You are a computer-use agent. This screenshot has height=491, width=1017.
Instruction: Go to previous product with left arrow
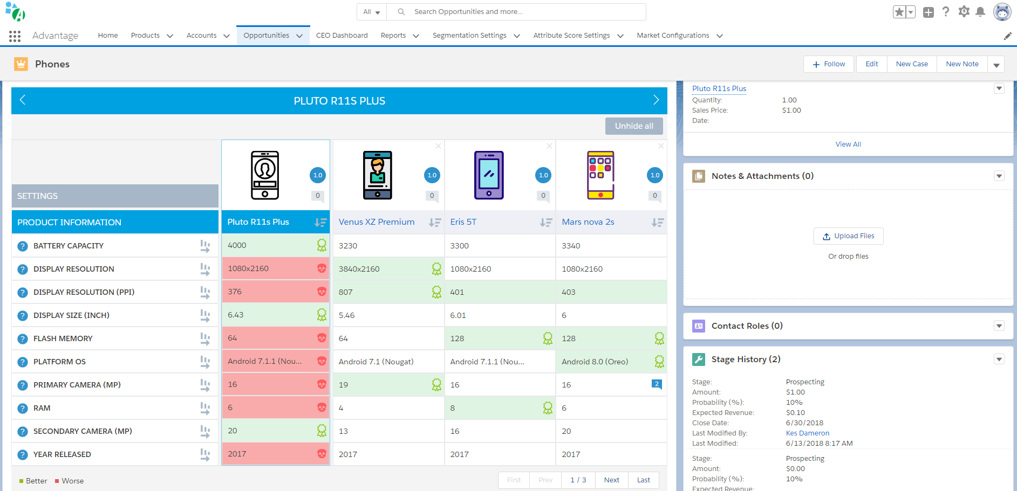[23, 100]
